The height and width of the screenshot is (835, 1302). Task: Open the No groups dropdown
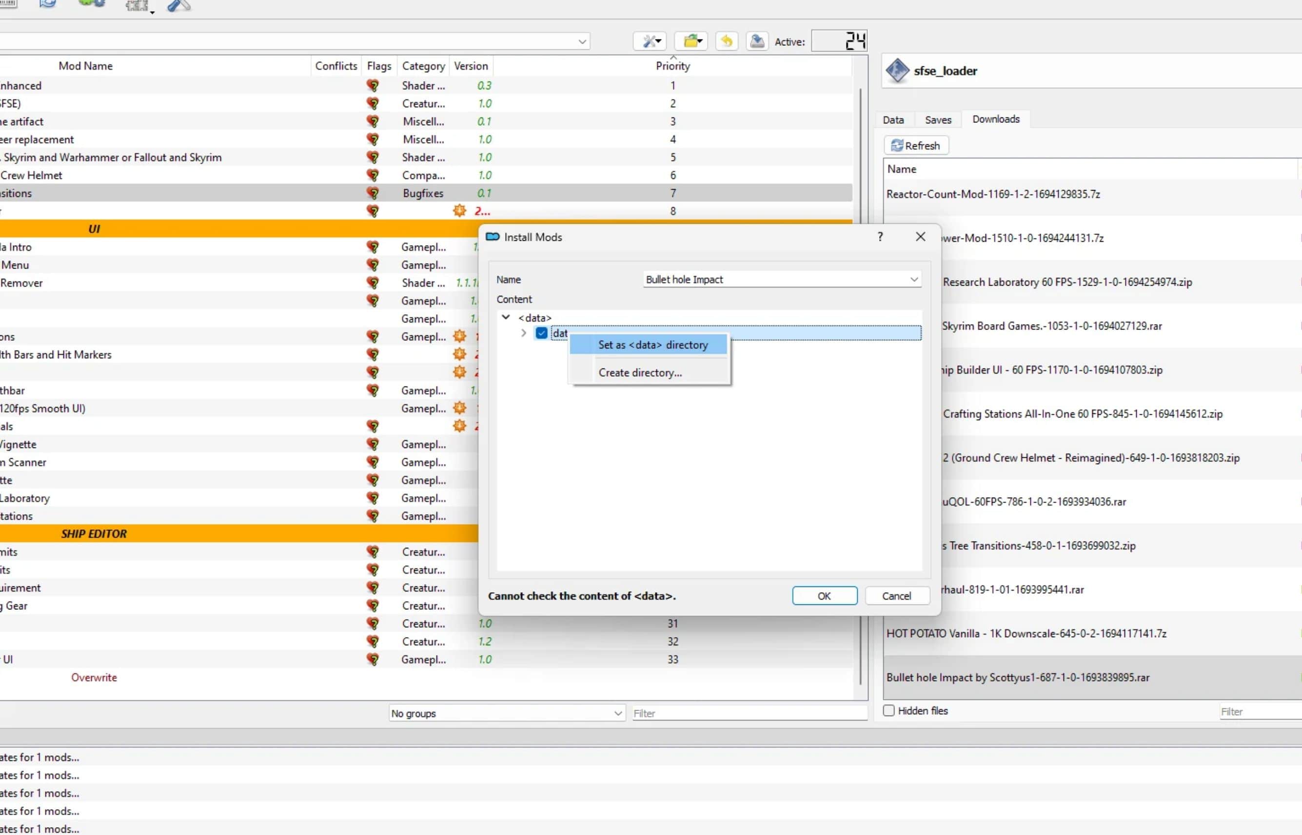click(617, 713)
